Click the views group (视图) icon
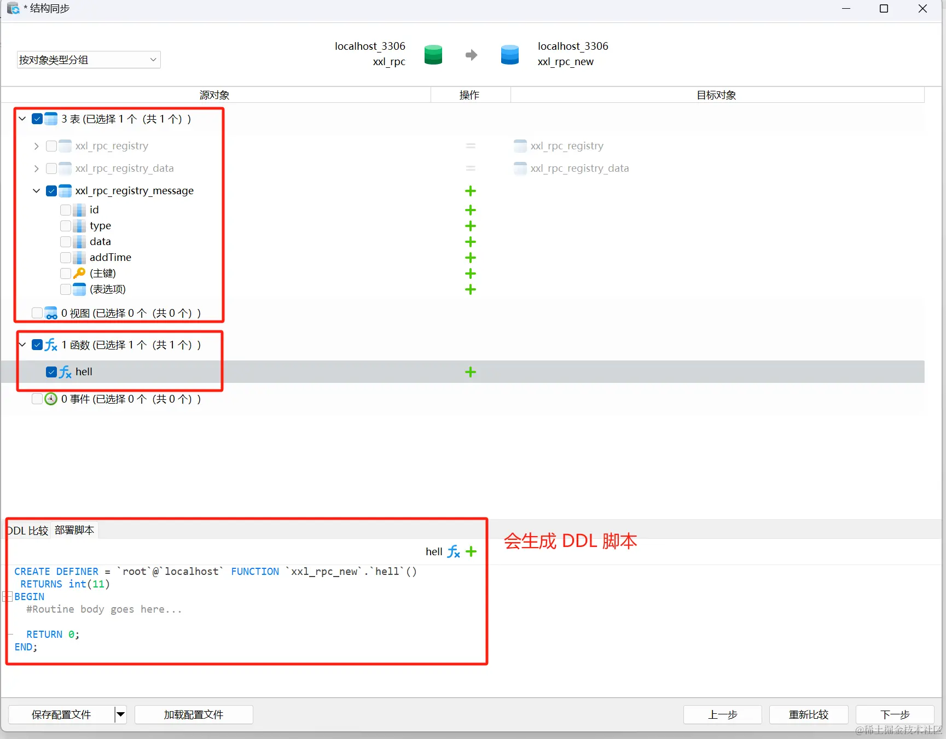 click(51, 313)
